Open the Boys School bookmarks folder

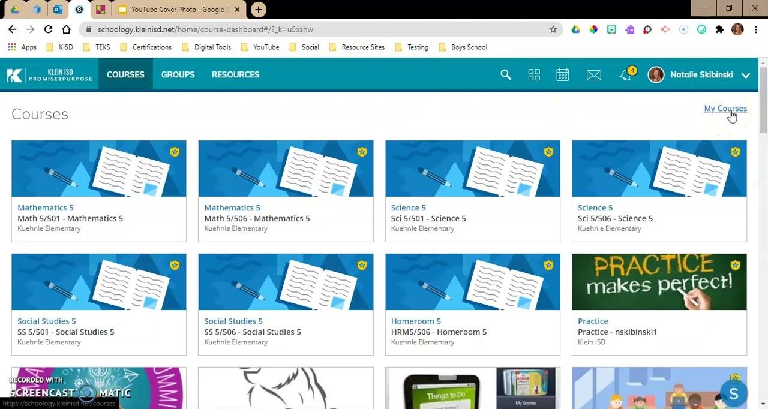pos(463,47)
